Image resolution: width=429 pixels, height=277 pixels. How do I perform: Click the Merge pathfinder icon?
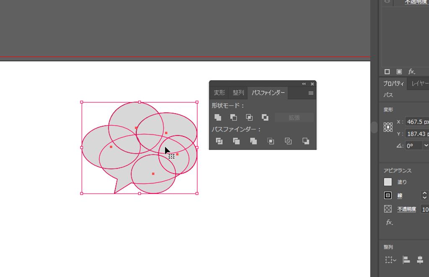[x=253, y=141]
